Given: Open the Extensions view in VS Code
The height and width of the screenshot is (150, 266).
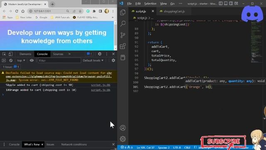Looking at the screenshot, I should [123, 46].
